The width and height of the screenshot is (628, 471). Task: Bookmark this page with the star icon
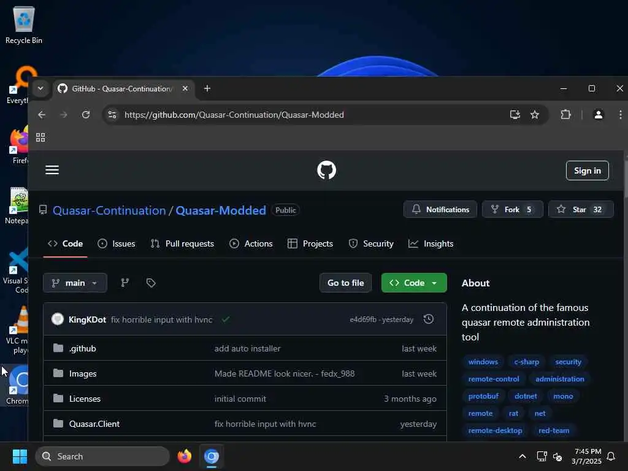coord(535,115)
